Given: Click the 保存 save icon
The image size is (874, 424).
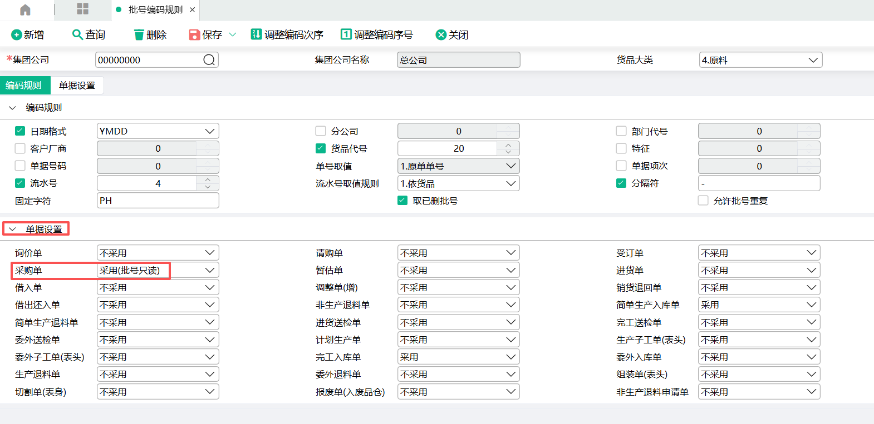Looking at the screenshot, I should [194, 35].
